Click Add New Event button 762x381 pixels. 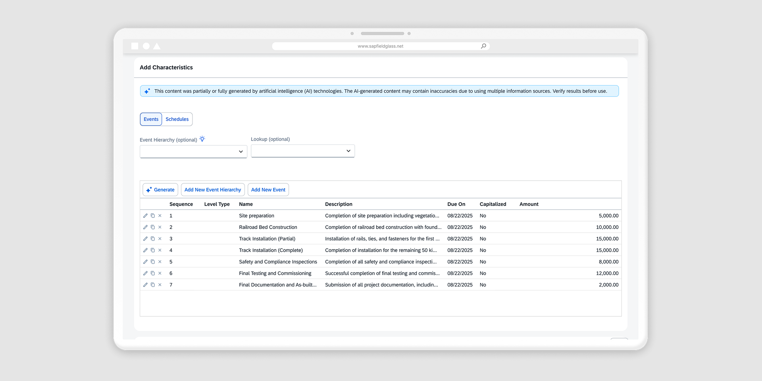[268, 190]
